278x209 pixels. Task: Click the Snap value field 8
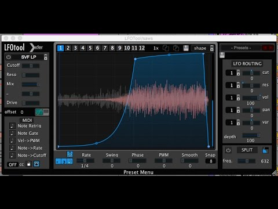point(211,161)
